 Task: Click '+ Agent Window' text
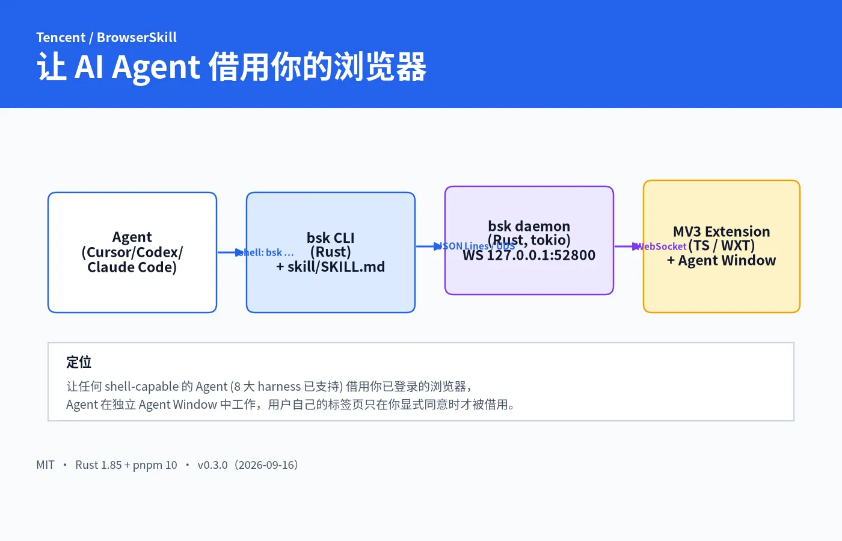[722, 260]
